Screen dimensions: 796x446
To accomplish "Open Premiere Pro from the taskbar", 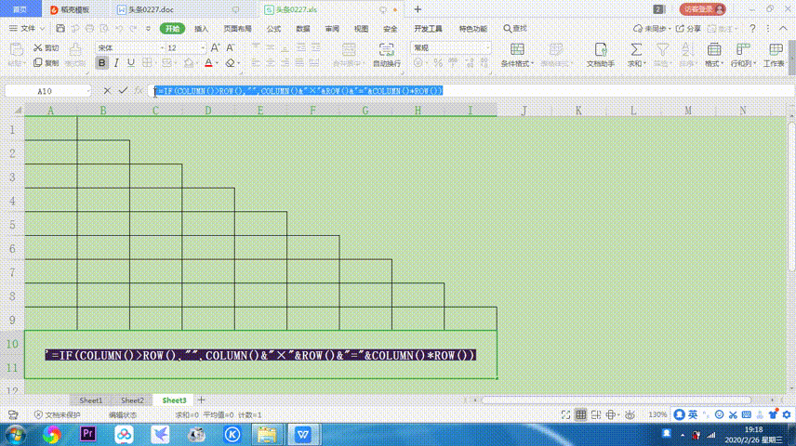I will pos(87,434).
